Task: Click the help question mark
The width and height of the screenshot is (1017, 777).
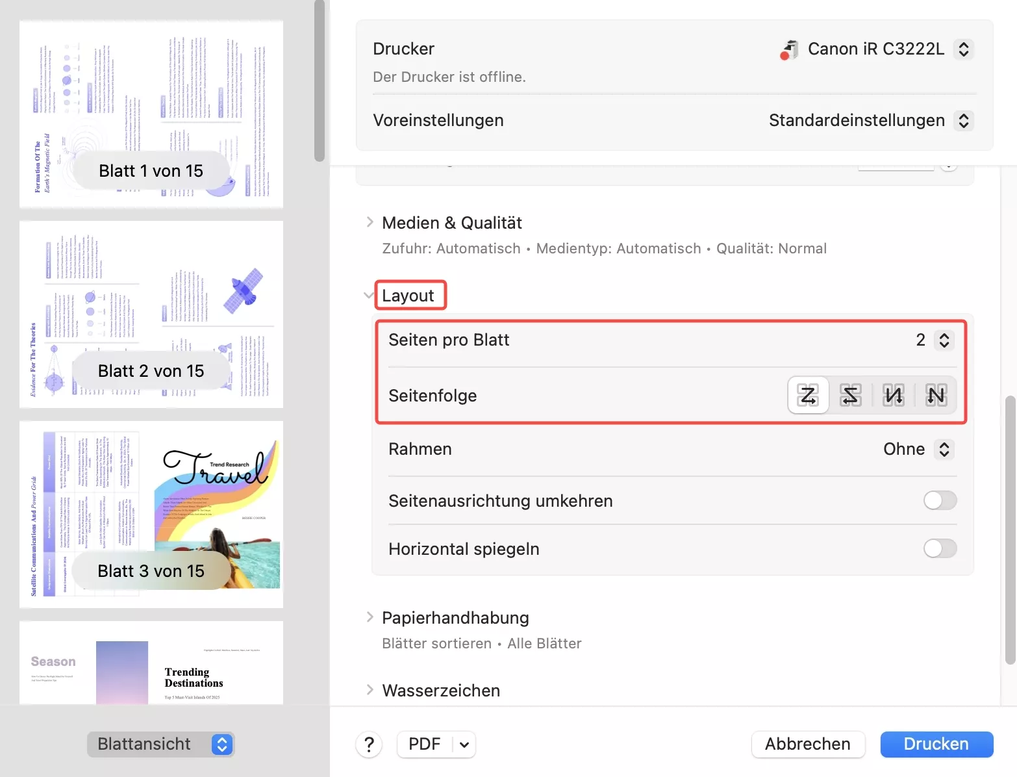Action: click(x=369, y=745)
